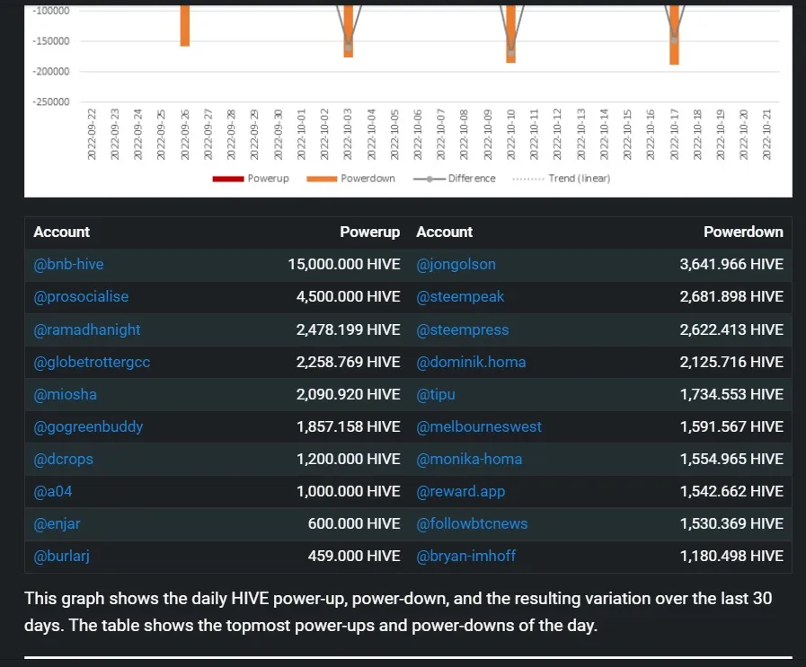Viewport: 806px width, 667px height.
Task: Visit the @enjar profile link
Action: click(x=57, y=523)
